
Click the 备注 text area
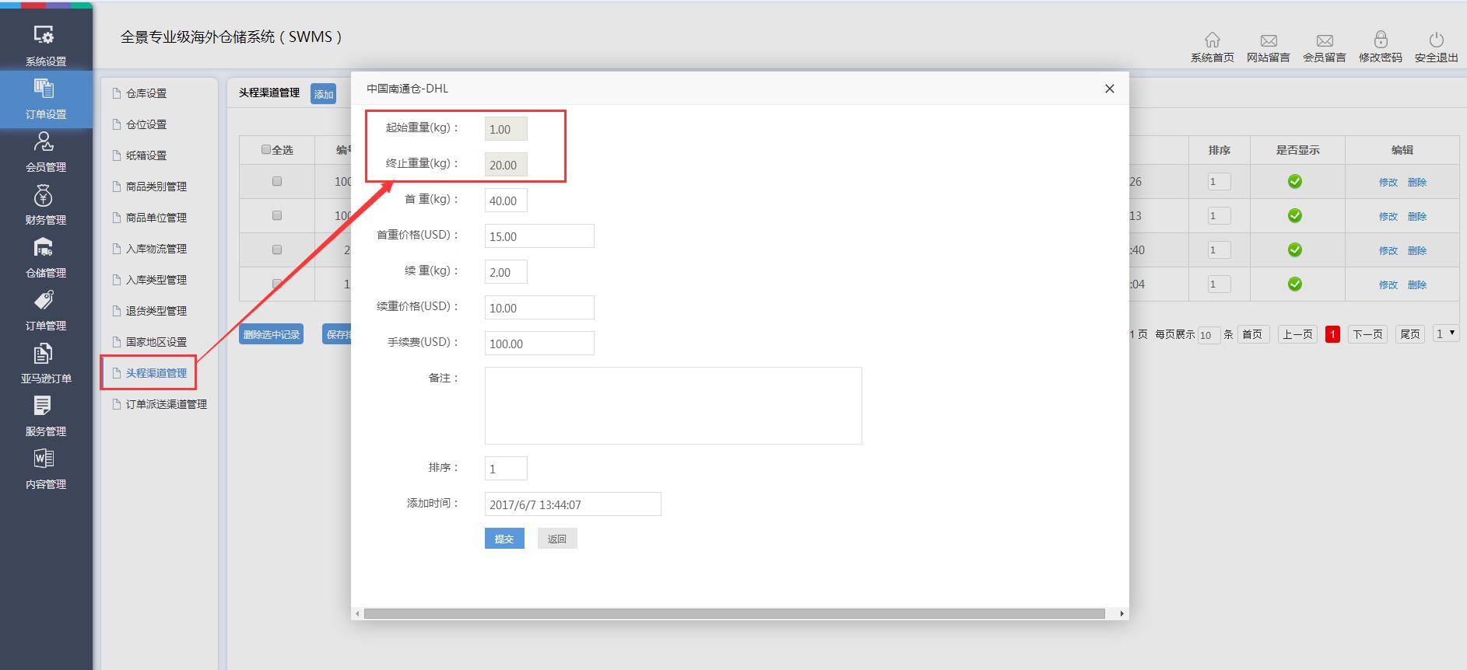pos(672,406)
